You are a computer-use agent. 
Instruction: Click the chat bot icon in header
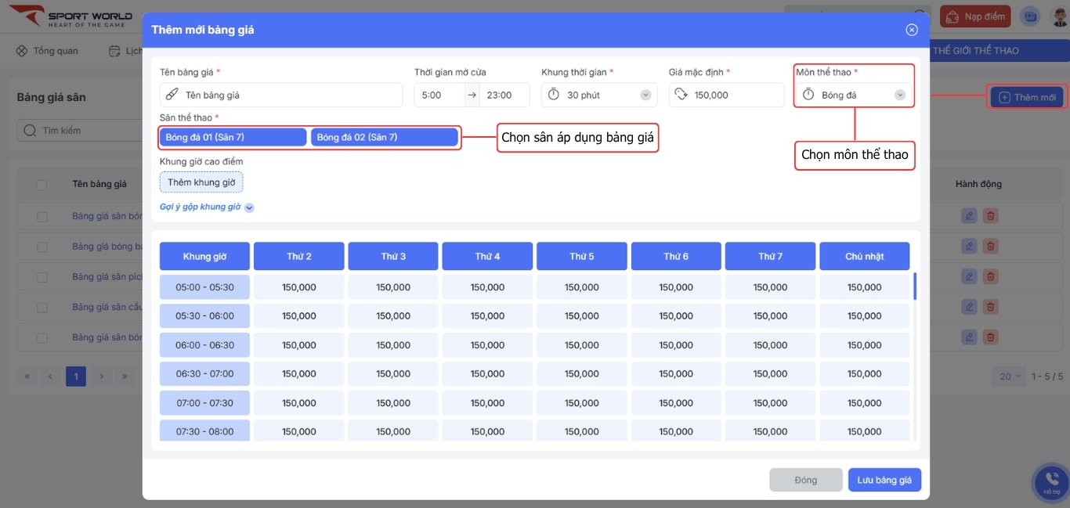(x=1031, y=16)
